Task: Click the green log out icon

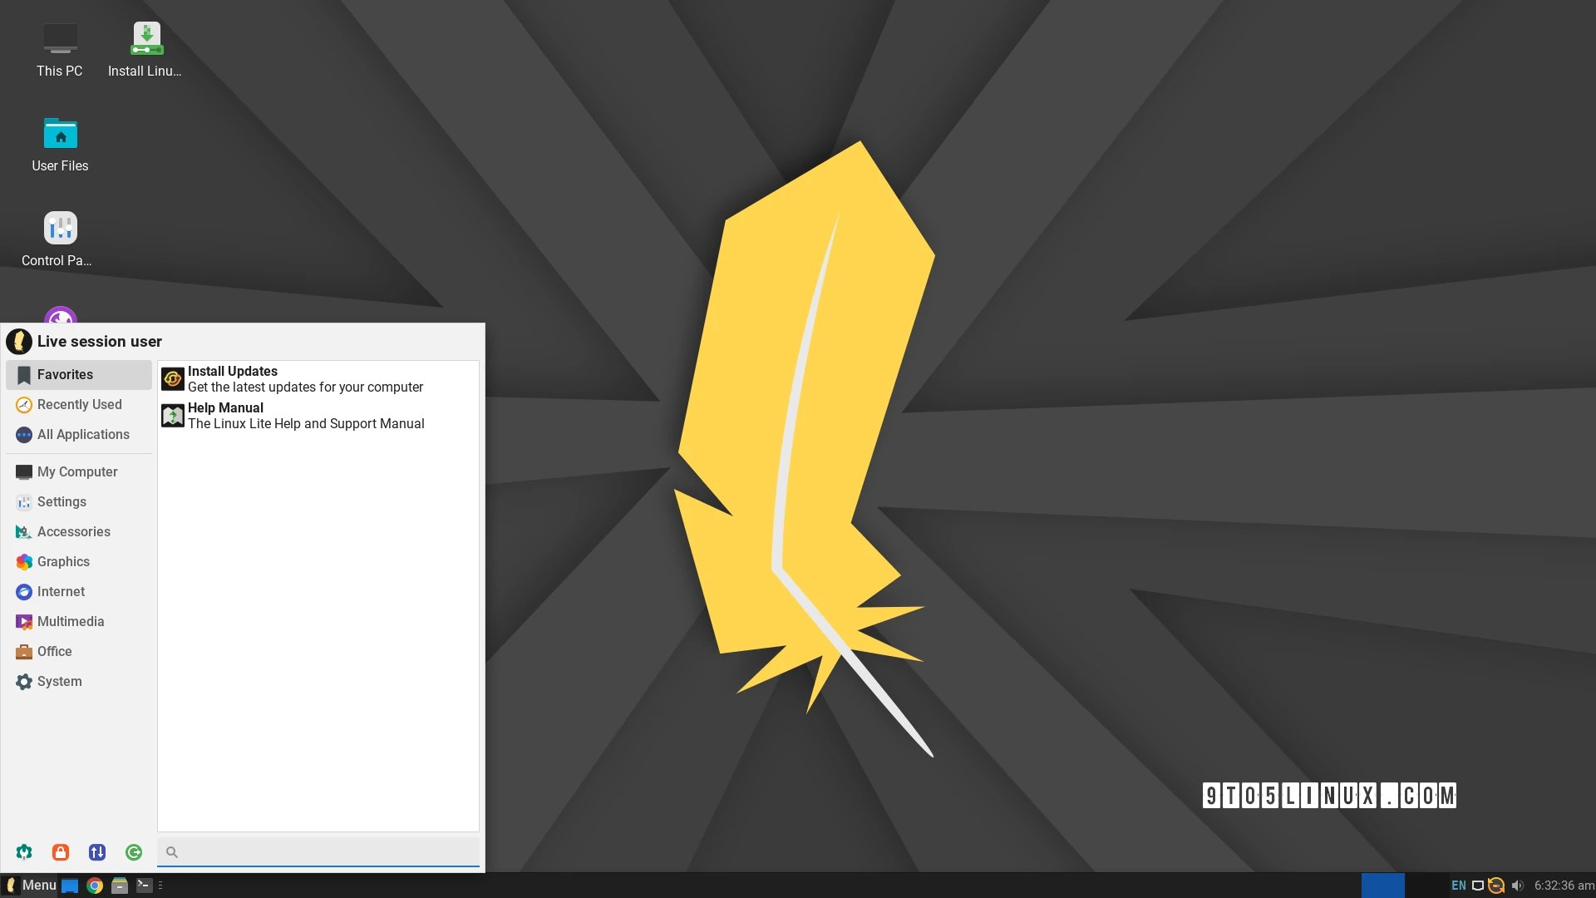Action: [x=134, y=852]
